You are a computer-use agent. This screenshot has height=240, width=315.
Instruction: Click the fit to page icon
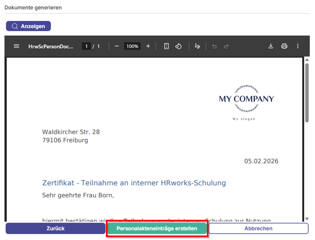coord(166,46)
